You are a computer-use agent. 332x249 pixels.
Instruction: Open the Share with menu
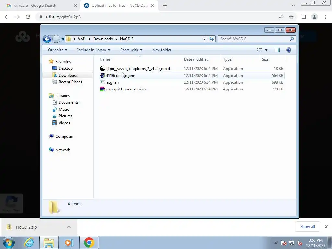(x=131, y=50)
